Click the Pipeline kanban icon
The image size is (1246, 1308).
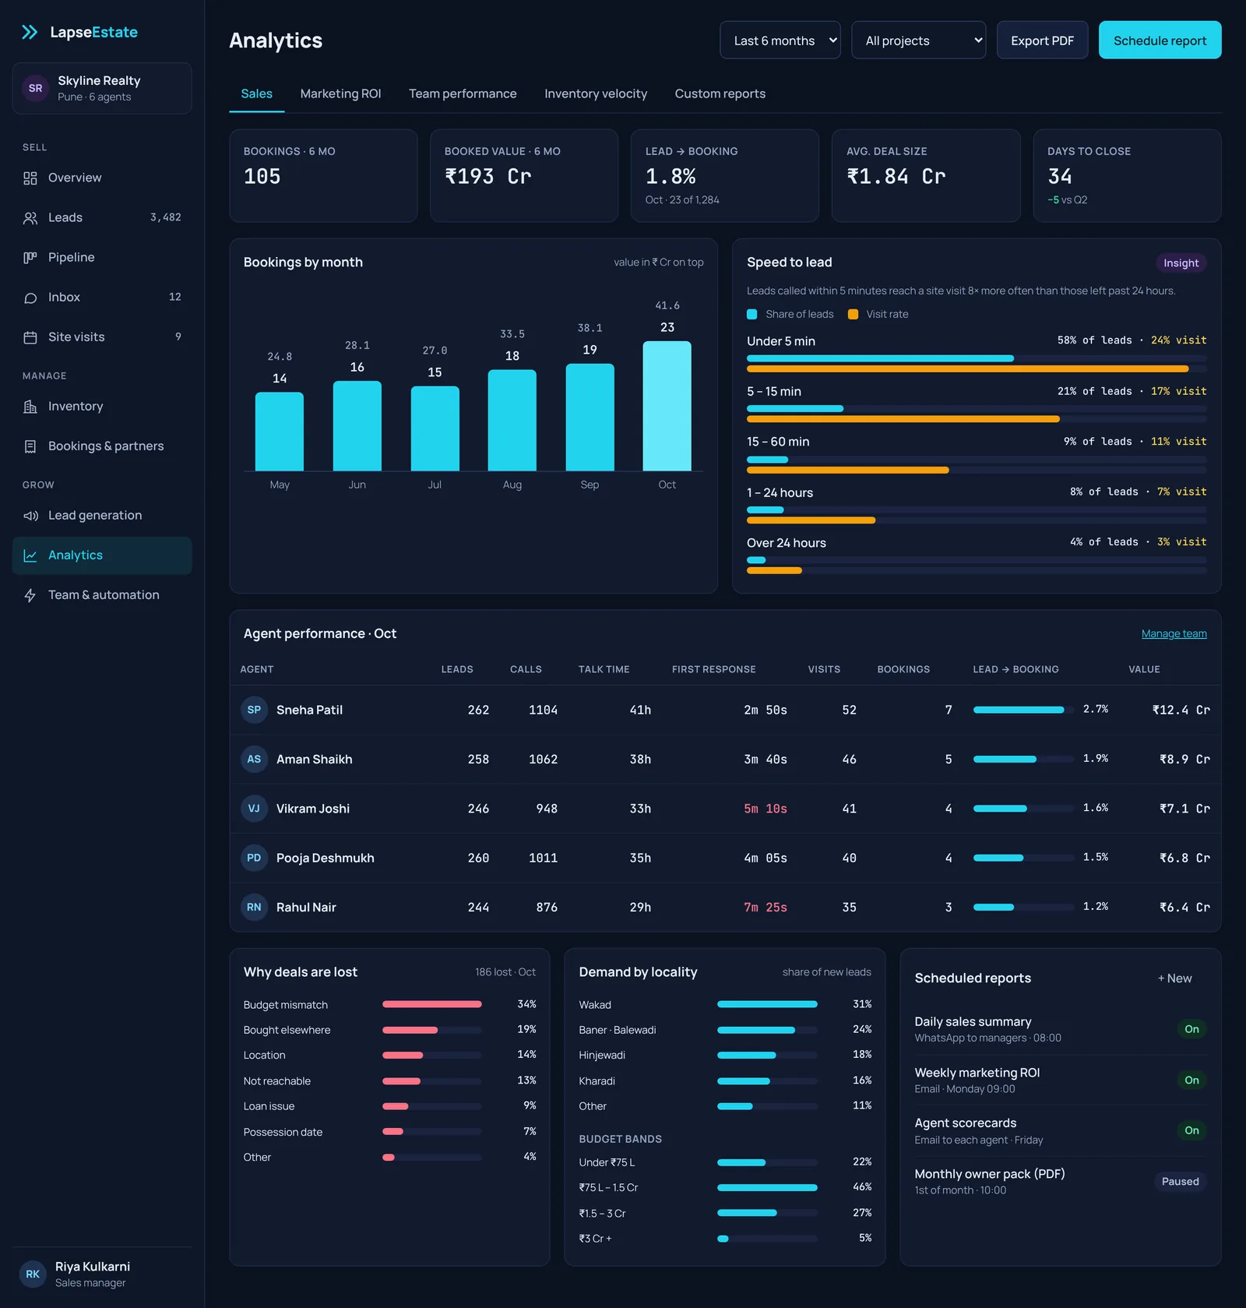coord(30,258)
